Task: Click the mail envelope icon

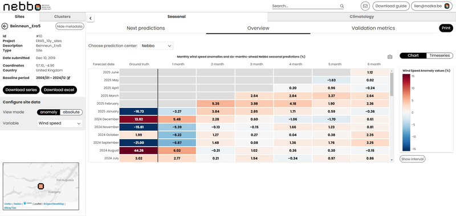Action: 365,6
